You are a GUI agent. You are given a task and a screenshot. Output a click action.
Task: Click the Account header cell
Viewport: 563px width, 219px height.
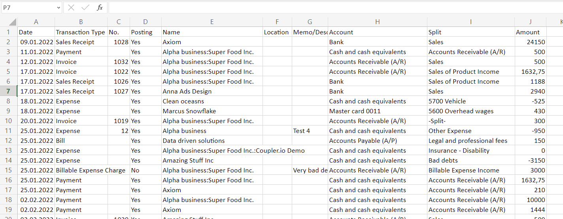[x=378, y=32]
